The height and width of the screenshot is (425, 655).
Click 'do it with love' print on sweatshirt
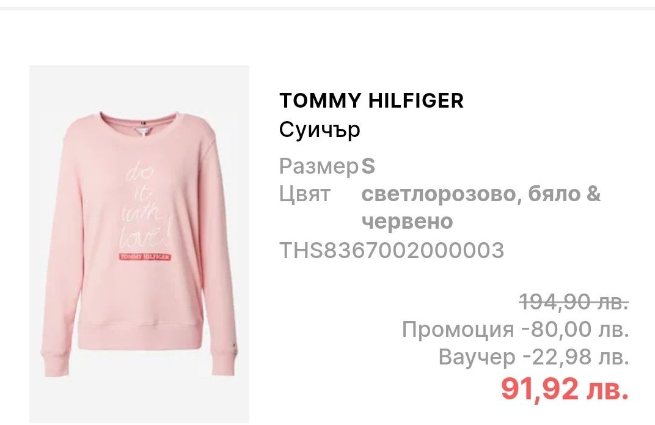click(145, 207)
